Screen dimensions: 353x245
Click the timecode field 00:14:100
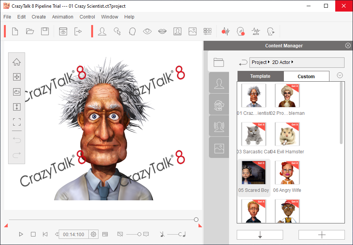[x=74, y=234]
